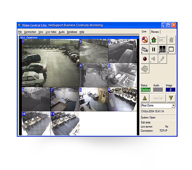
Task: Open the Connection menu
Action: pyautogui.click(x=30, y=32)
